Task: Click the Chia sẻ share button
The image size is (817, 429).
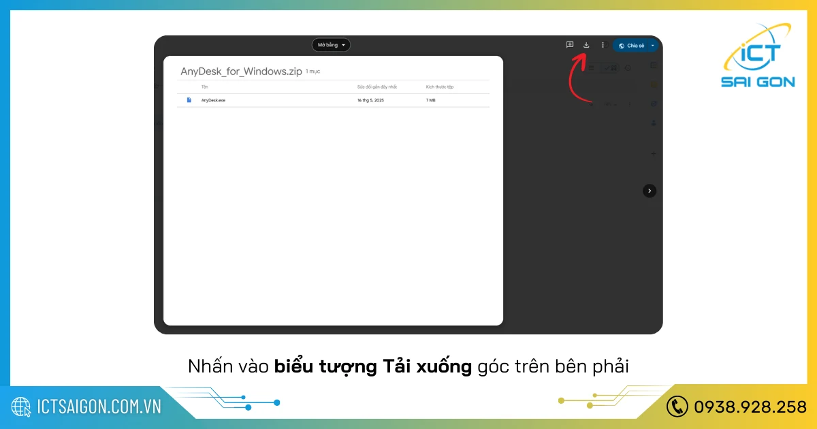Action: tap(630, 46)
